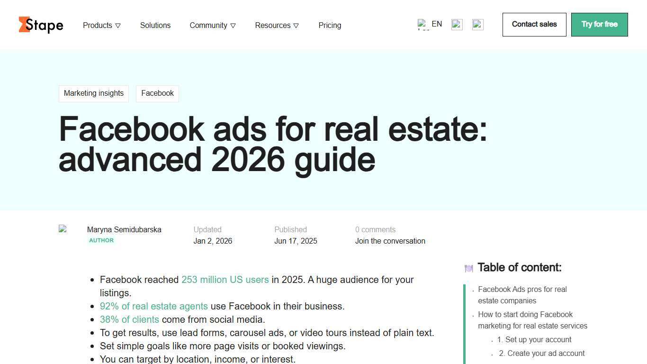Select the Facebook category tag
This screenshot has height=364, width=647.
click(157, 93)
